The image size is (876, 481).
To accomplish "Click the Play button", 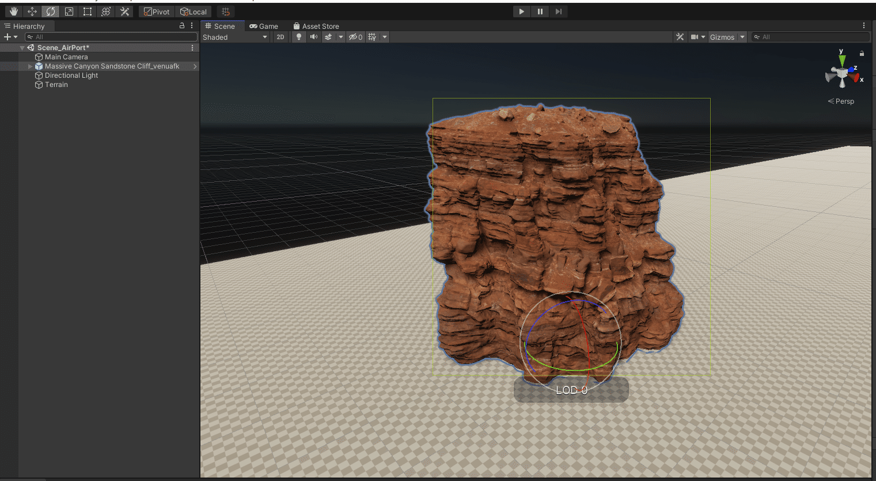I will [x=521, y=12].
